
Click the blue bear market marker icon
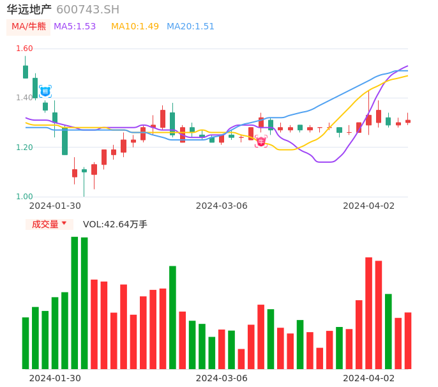45,91
